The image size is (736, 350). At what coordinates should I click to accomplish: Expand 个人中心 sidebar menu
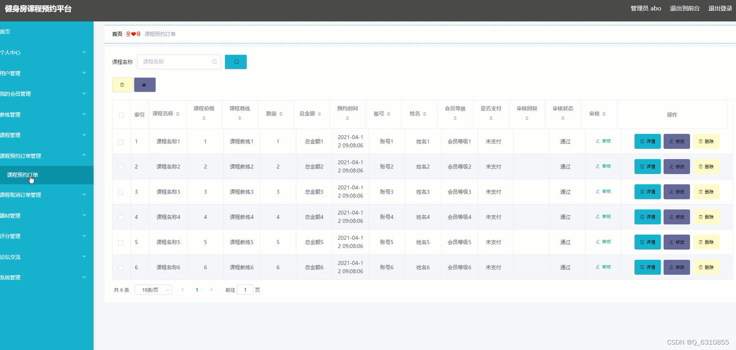[46, 52]
